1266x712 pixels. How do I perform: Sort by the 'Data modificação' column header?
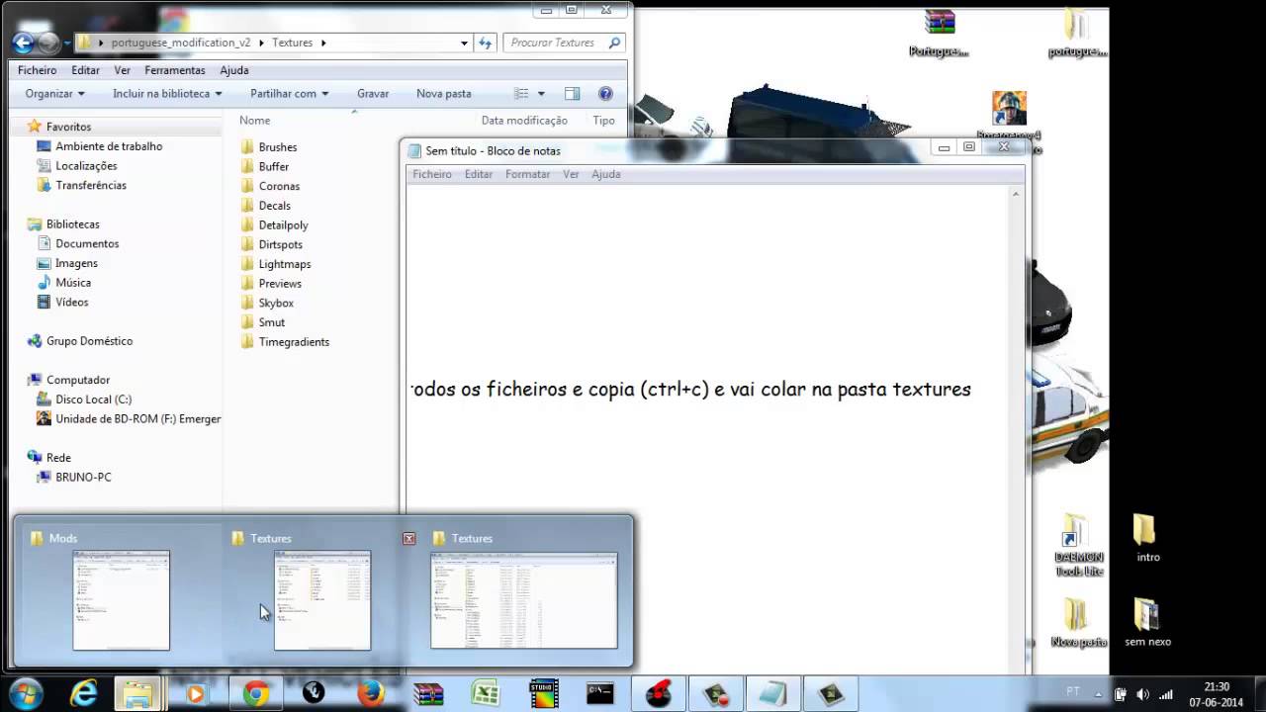coord(524,121)
